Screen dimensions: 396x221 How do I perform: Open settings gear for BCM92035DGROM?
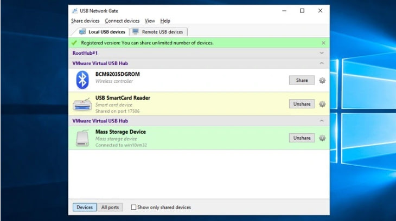pyautogui.click(x=322, y=81)
